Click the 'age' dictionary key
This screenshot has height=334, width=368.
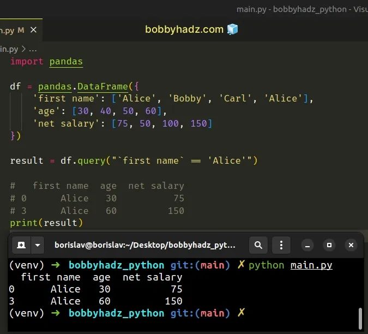(x=46, y=111)
